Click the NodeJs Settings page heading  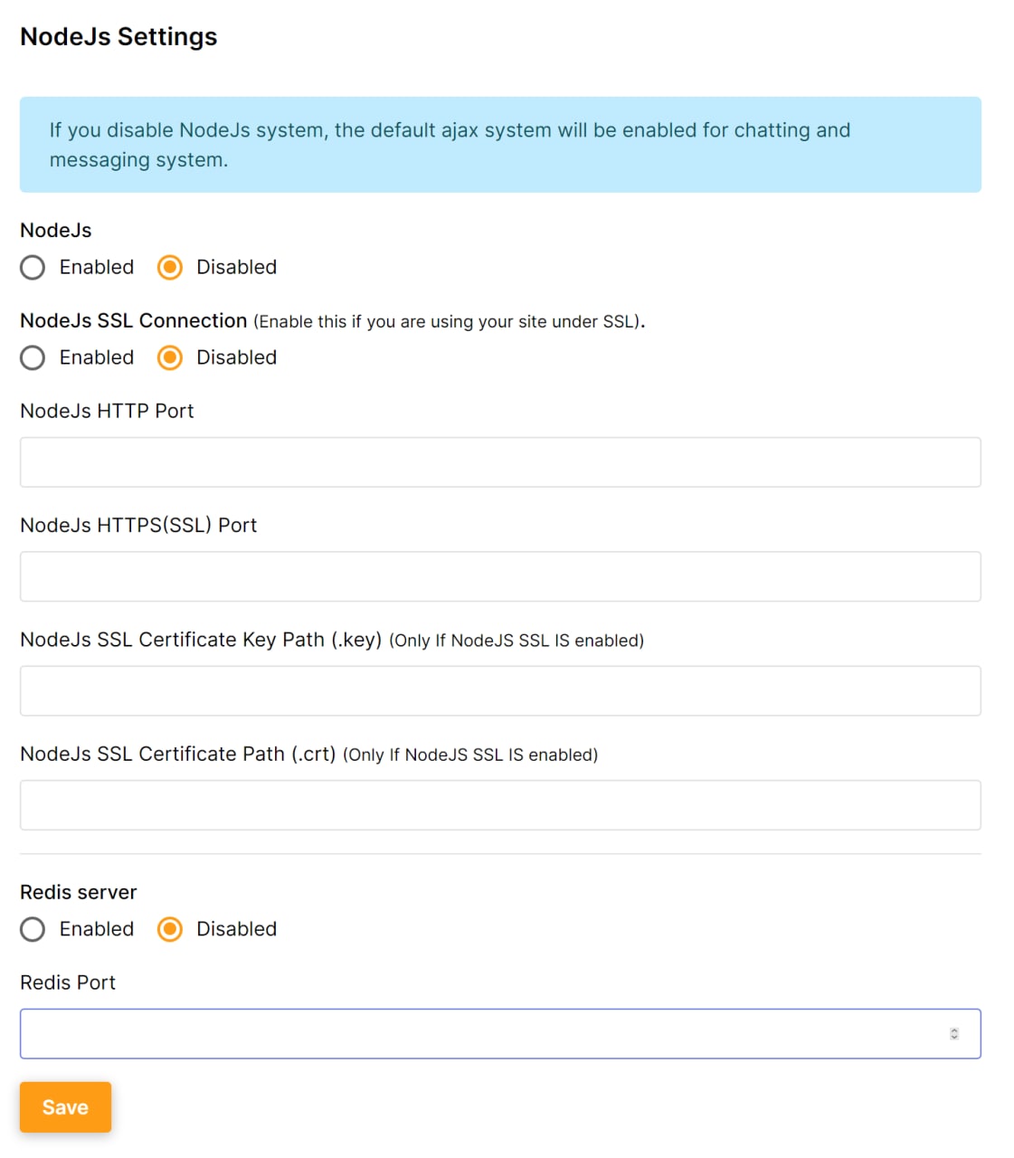pos(118,37)
